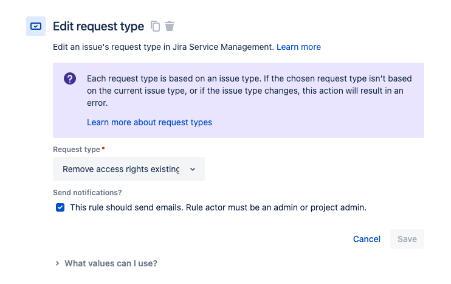
Task: Click the 'Remove access rights existing' selected value
Action: tap(121, 169)
